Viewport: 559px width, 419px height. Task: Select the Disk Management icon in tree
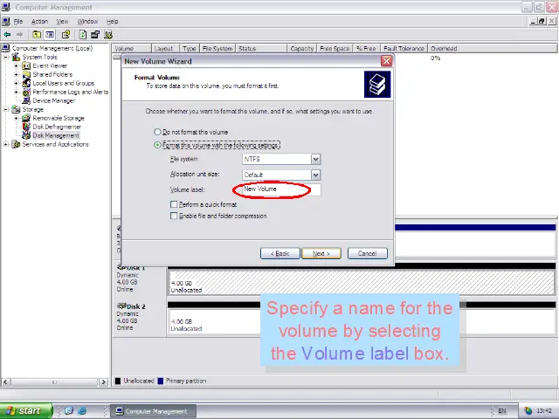point(26,135)
